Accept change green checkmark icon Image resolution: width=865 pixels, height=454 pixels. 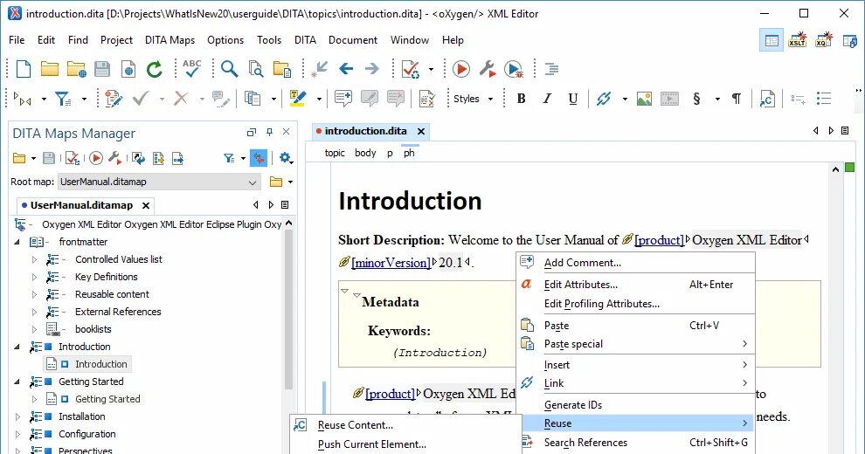click(x=141, y=99)
